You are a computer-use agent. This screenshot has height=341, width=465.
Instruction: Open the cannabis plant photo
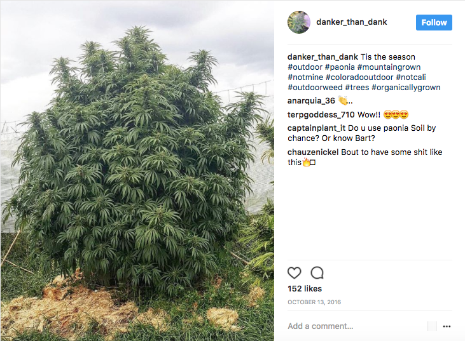[137, 170]
